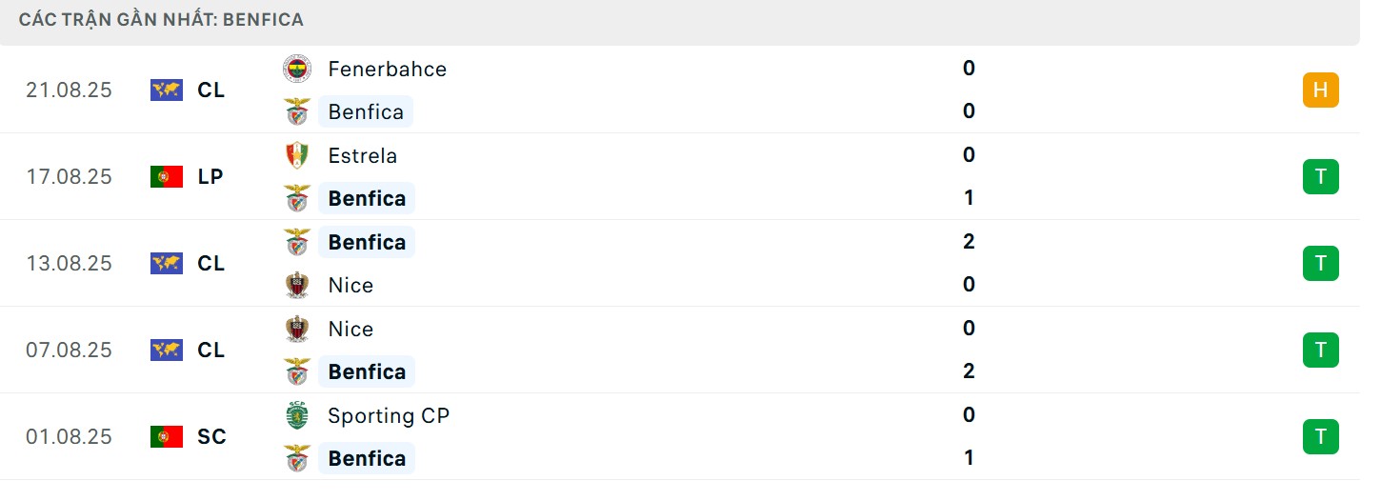Screen dimensions: 1381x501
Task: Open the Fenerbahce team link
Action: pyautogui.click(x=387, y=69)
